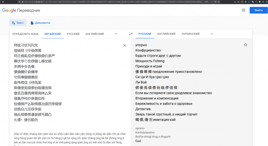Clear the source text with X
The image size is (268, 146).
(125, 45)
